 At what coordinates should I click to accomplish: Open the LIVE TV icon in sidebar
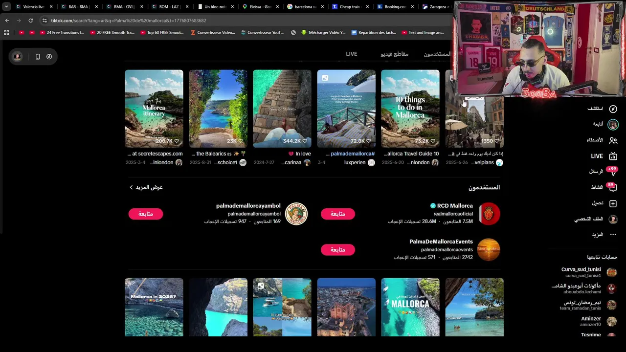coord(613,156)
